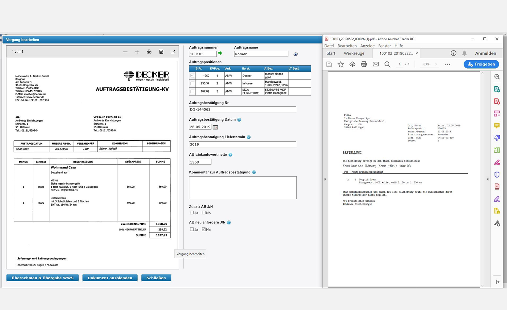Image resolution: width=507 pixels, height=310 pixels.
Task: Show info for AB neu anfordern J/N
Action: [229, 223]
